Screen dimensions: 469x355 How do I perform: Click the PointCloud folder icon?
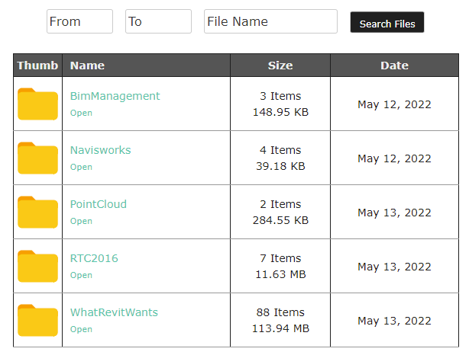pos(37,212)
